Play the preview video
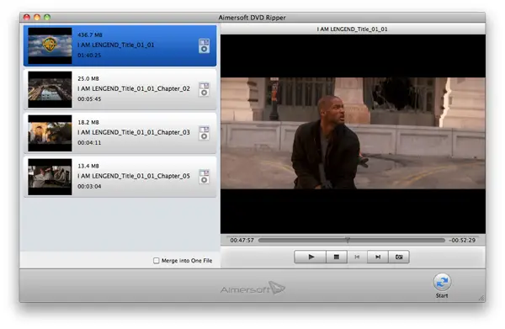 click(311, 257)
